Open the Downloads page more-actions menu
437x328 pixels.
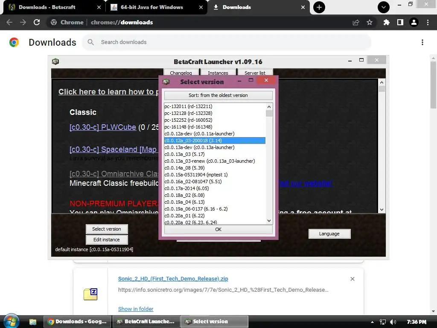point(422,42)
